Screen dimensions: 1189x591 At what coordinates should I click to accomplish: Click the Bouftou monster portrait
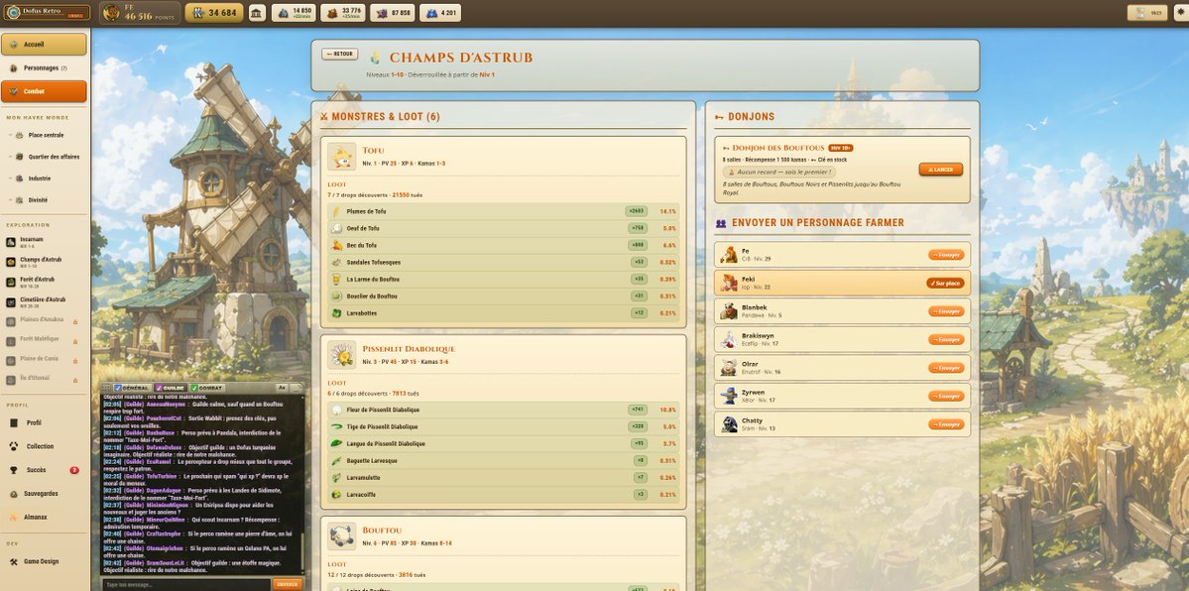pyautogui.click(x=342, y=535)
